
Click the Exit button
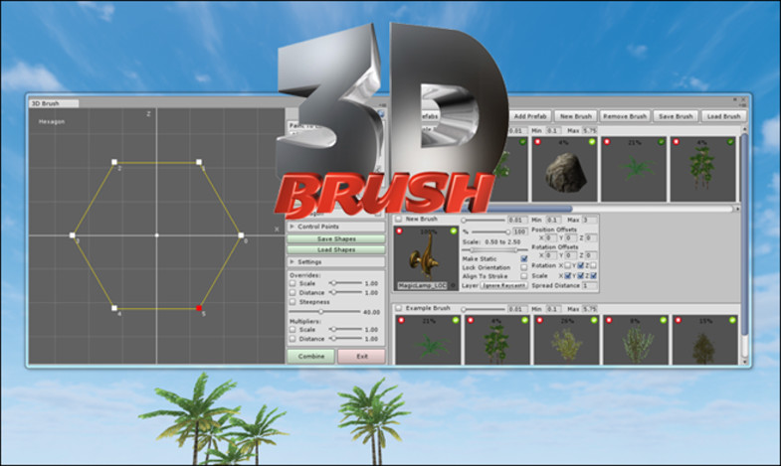click(361, 356)
